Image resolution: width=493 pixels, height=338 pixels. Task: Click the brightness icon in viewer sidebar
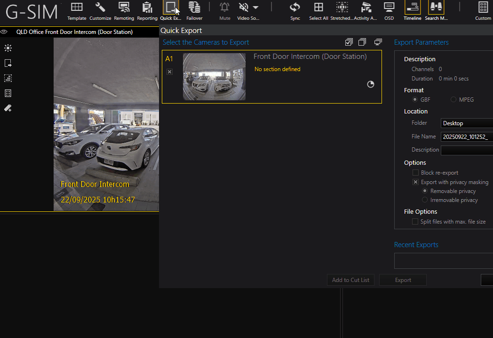8,48
